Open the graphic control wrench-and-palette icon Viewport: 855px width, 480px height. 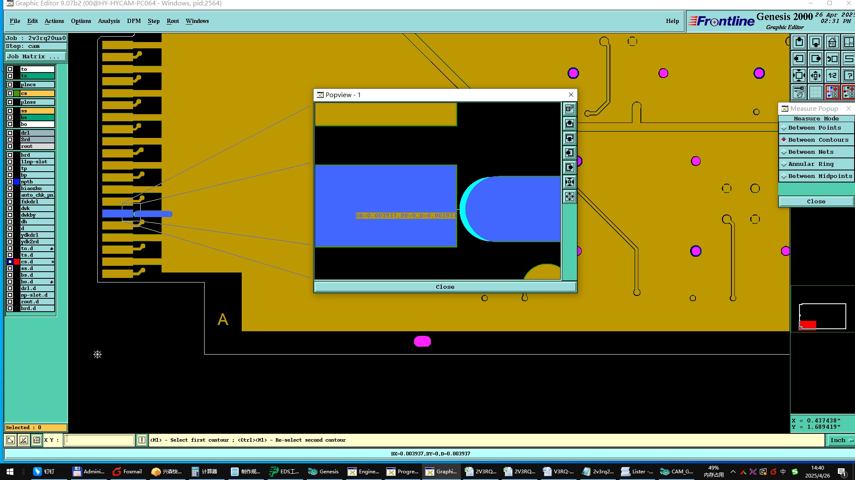pos(799,92)
